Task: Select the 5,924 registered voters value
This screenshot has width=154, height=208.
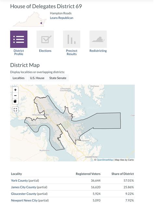Action: click(96, 194)
